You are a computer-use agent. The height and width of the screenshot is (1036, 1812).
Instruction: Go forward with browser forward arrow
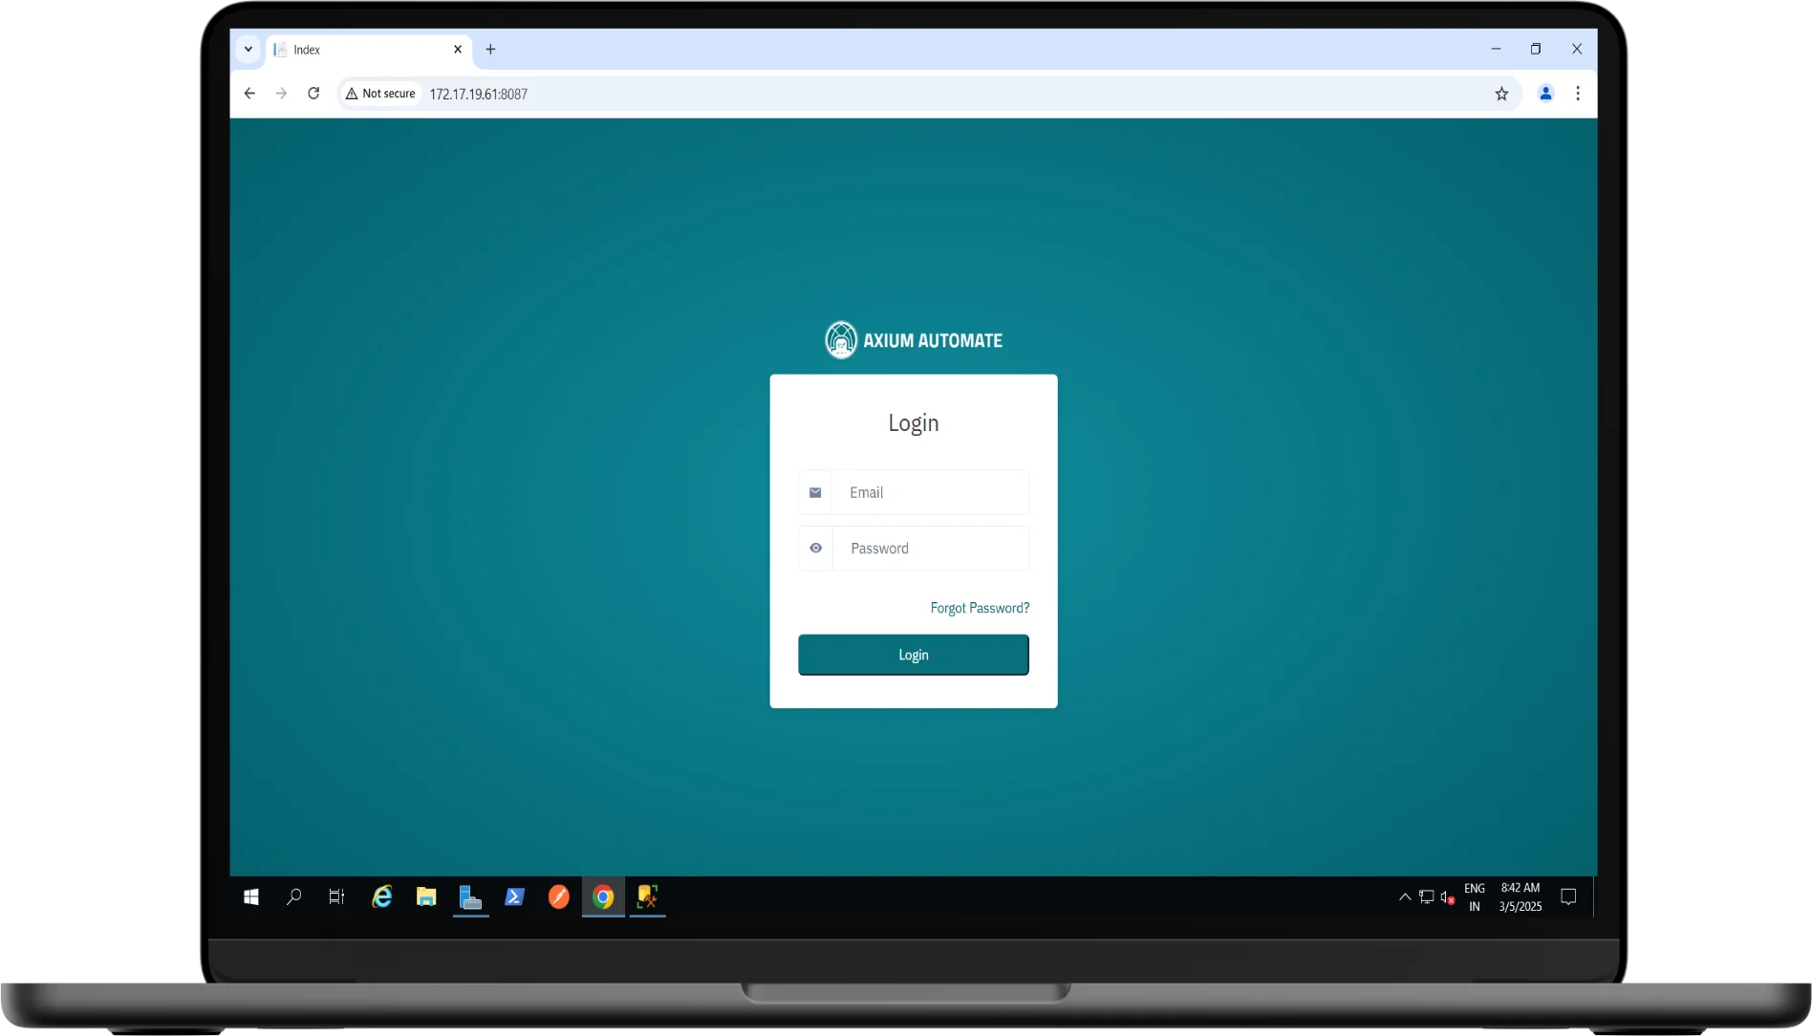tap(281, 94)
